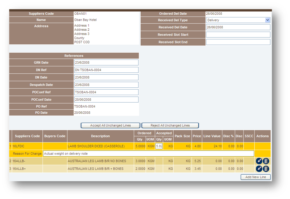Focus the Received Del Date field
The height and width of the screenshot is (199, 290).
tap(238, 27)
